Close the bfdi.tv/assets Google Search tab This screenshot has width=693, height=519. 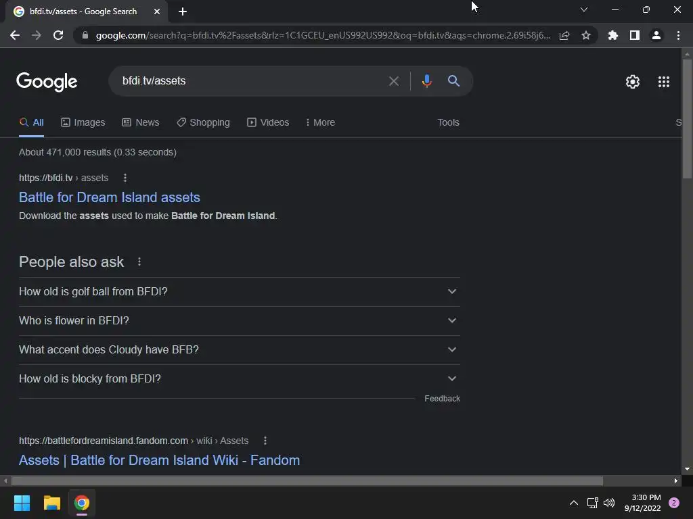pos(157,11)
